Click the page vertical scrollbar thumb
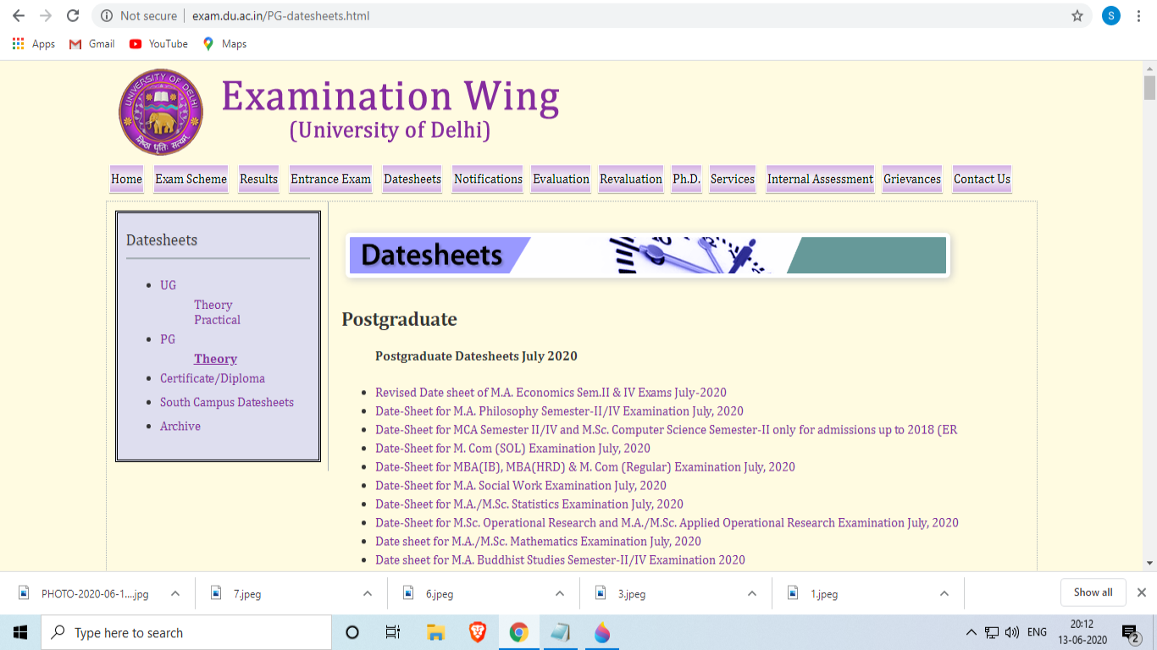Screen dimensions: 1157x650 point(1149,88)
